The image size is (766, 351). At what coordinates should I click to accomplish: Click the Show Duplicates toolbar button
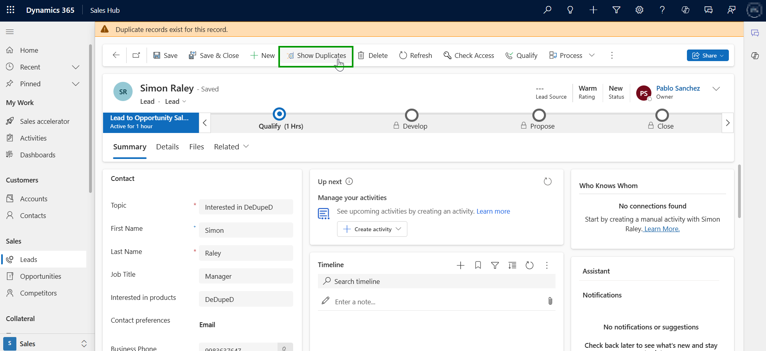point(316,56)
